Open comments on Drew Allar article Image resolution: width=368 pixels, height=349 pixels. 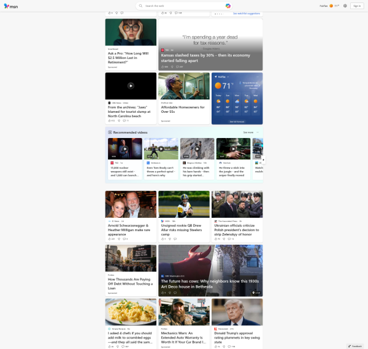click(175, 239)
